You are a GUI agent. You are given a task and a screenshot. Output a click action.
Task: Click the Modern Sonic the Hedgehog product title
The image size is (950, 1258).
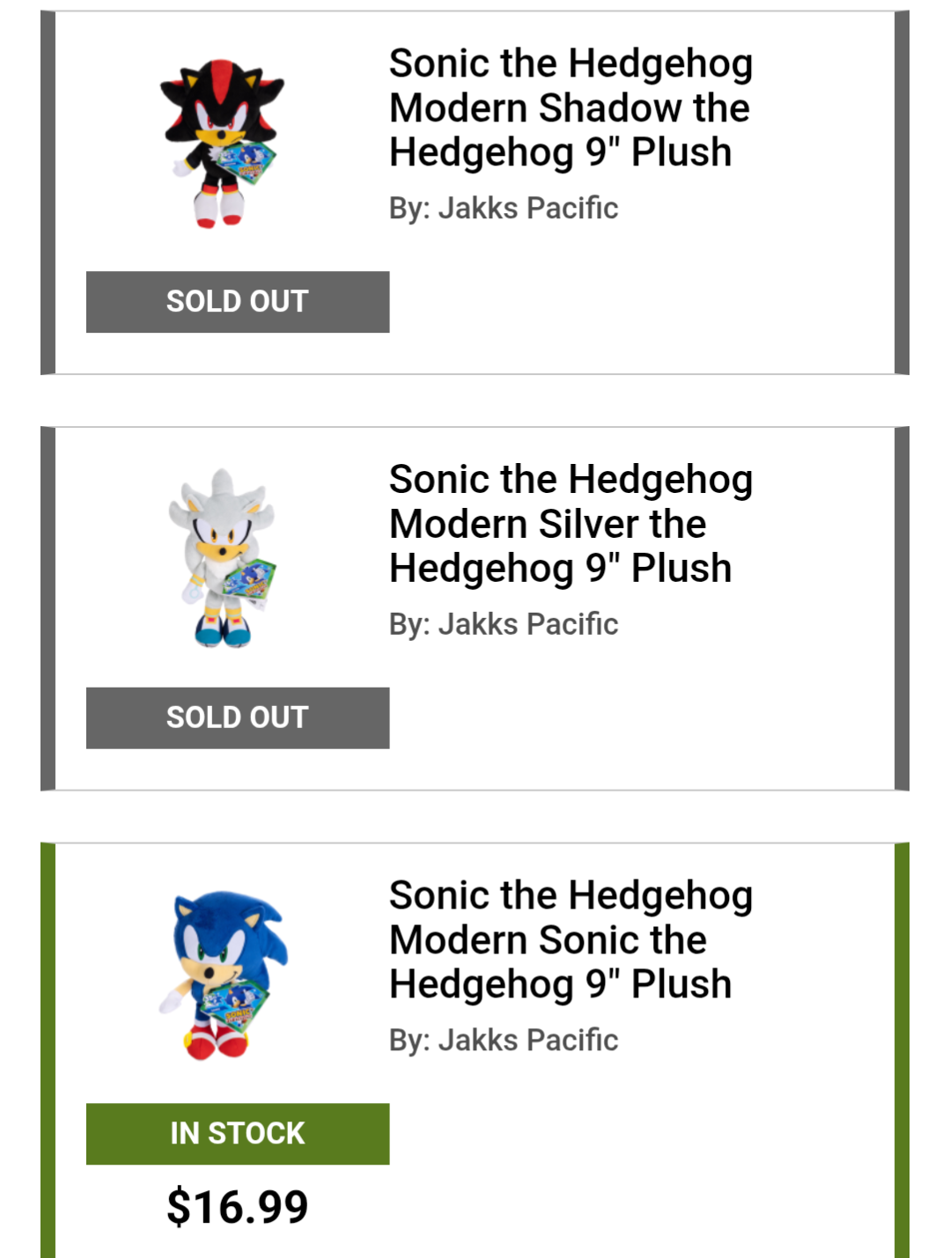570,939
